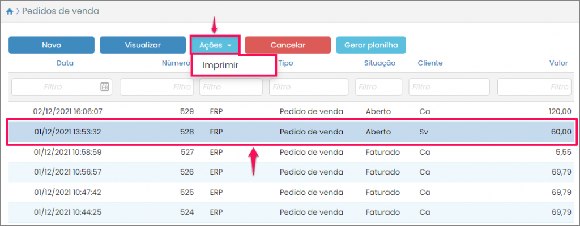Screen dimensions: 580x226
Task: Click the Novo button
Action: pyautogui.click(x=52, y=45)
